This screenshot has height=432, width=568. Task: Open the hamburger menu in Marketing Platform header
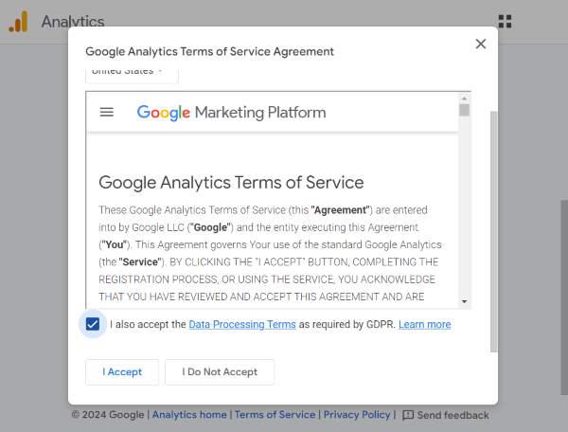107,112
